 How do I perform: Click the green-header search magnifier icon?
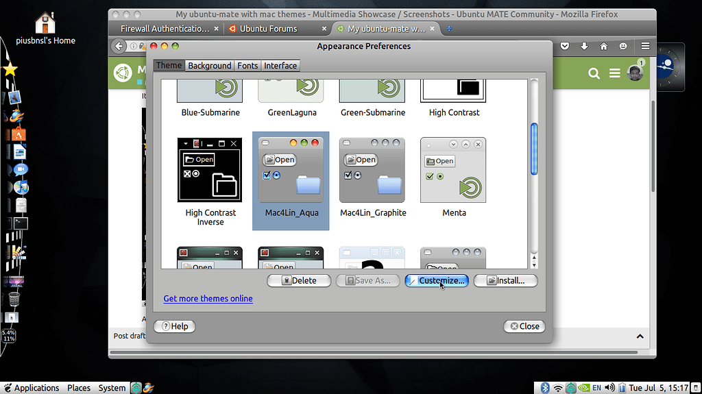pos(594,73)
